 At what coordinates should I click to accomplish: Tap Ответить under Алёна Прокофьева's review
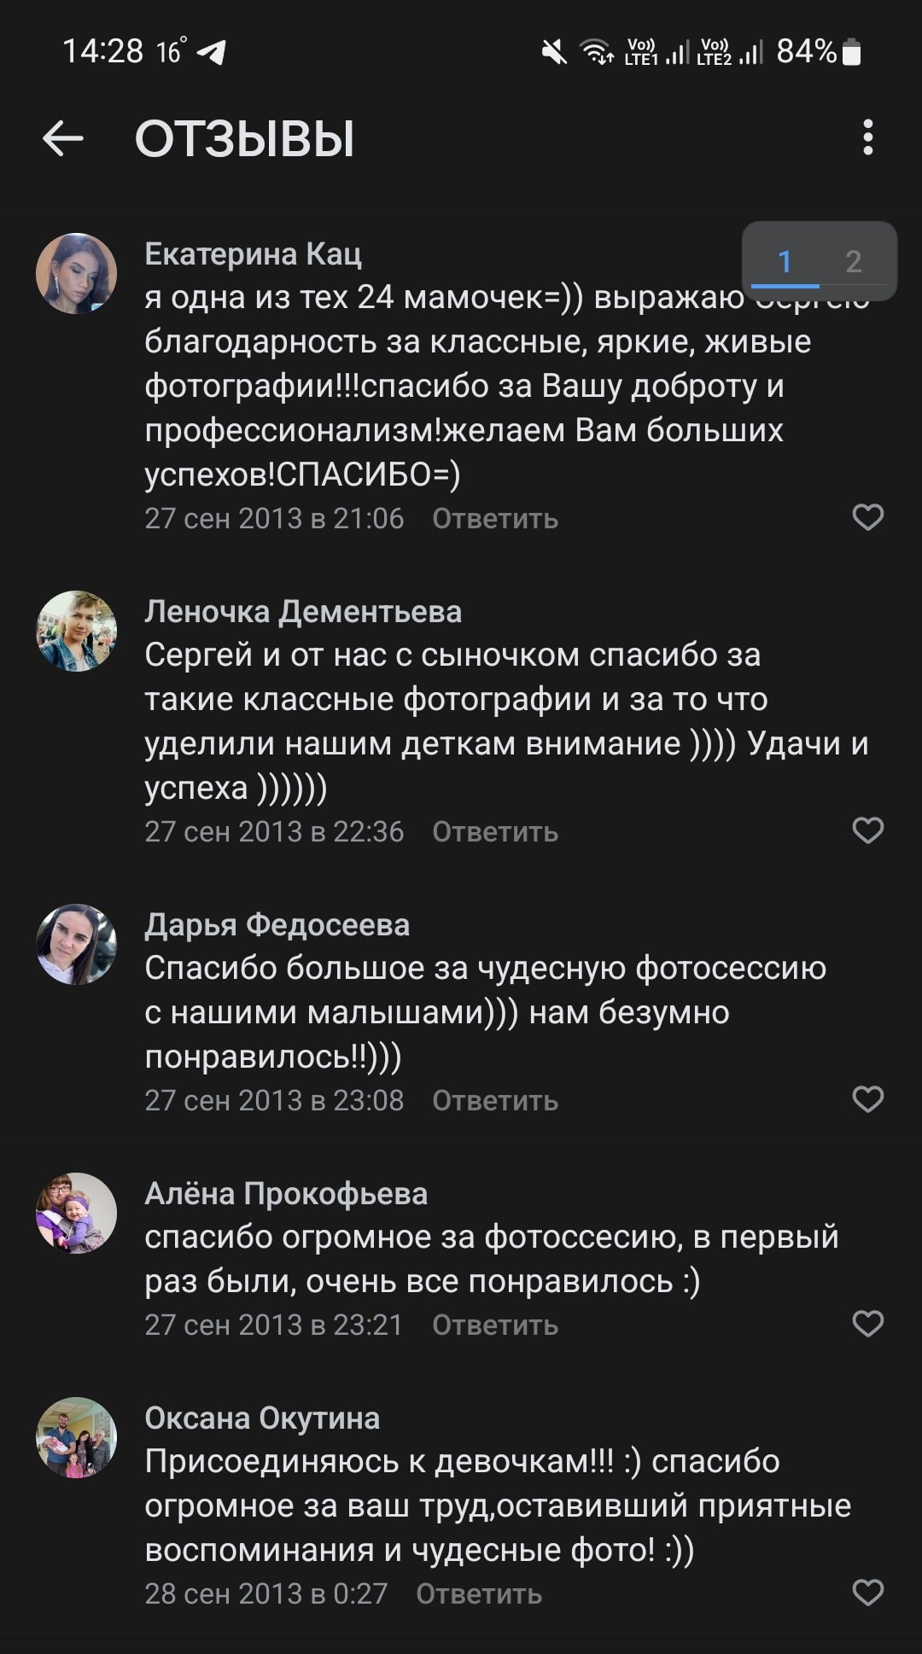(495, 1325)
